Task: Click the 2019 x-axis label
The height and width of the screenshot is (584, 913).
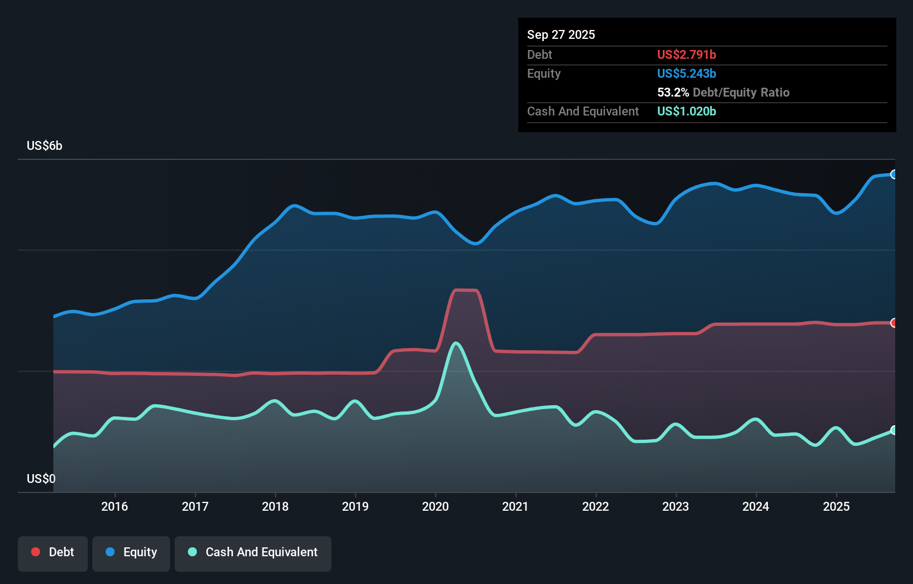Action: tap(355, 506)
